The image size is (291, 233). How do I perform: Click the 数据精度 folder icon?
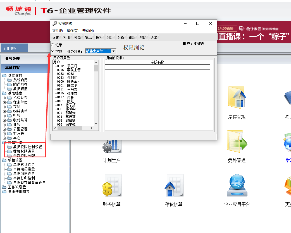[x=9, y=89]
